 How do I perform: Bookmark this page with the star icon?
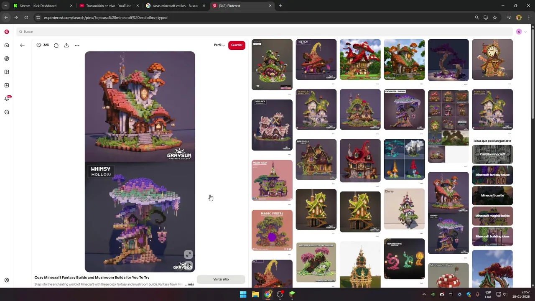495,18
